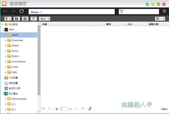Viewport: 169px width, 114px height.
Task: Select the Media folder in sidebar
Action: point(15,46)
